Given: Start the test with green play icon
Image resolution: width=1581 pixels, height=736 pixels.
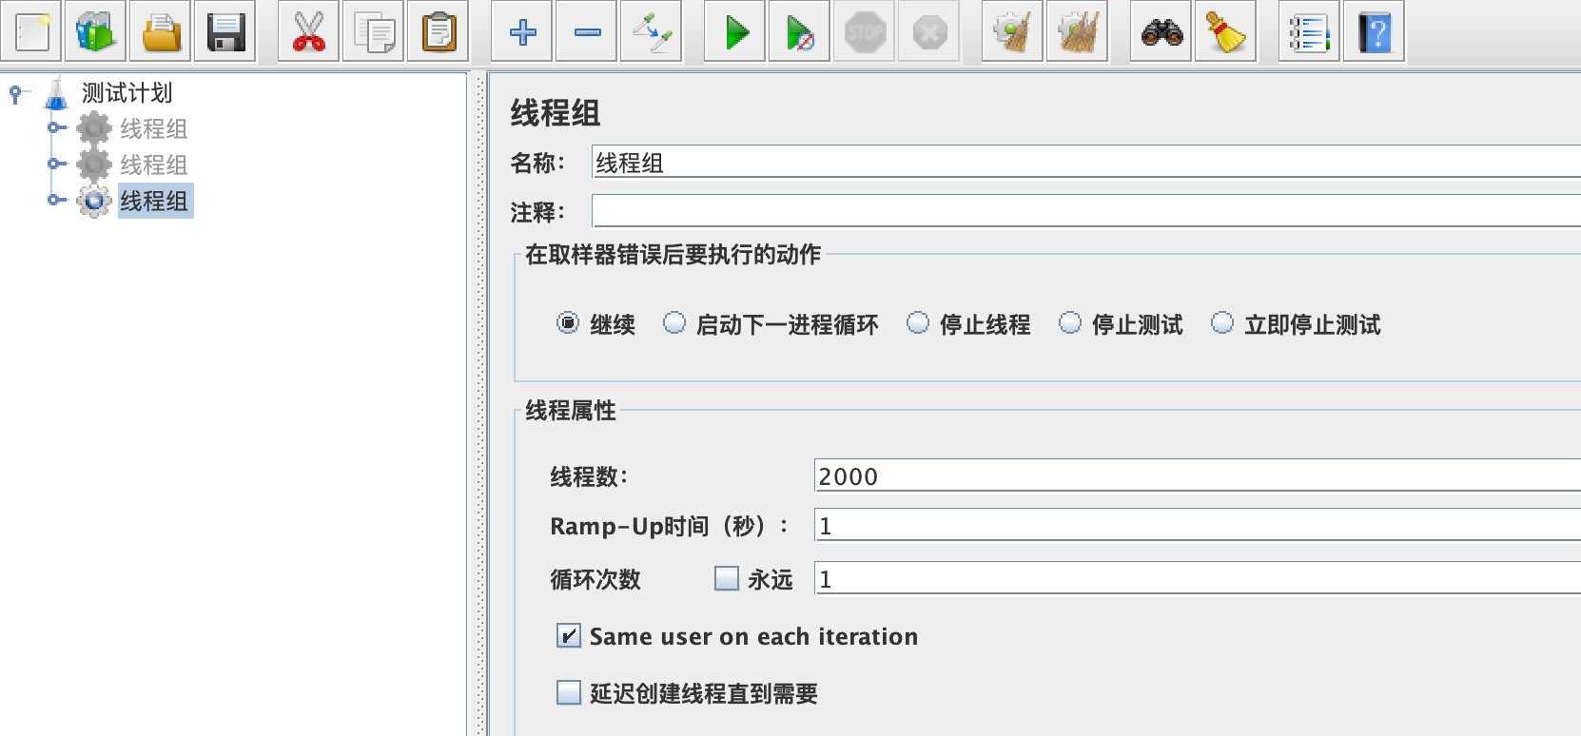Looking at the screenshot, I should click(x=735, y=31).
